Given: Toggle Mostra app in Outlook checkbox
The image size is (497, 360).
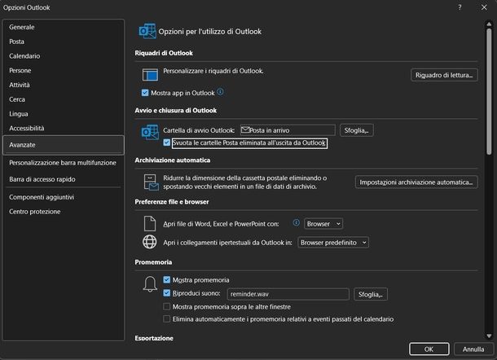Looking at the screenshot, I should 145,93.
